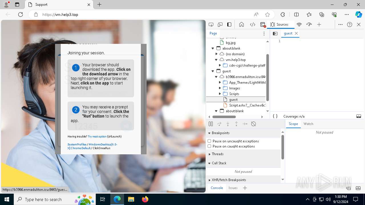The width and height of the screenshot is (365, 205).
Task: Step into next function call
Action: coord(228,124)
